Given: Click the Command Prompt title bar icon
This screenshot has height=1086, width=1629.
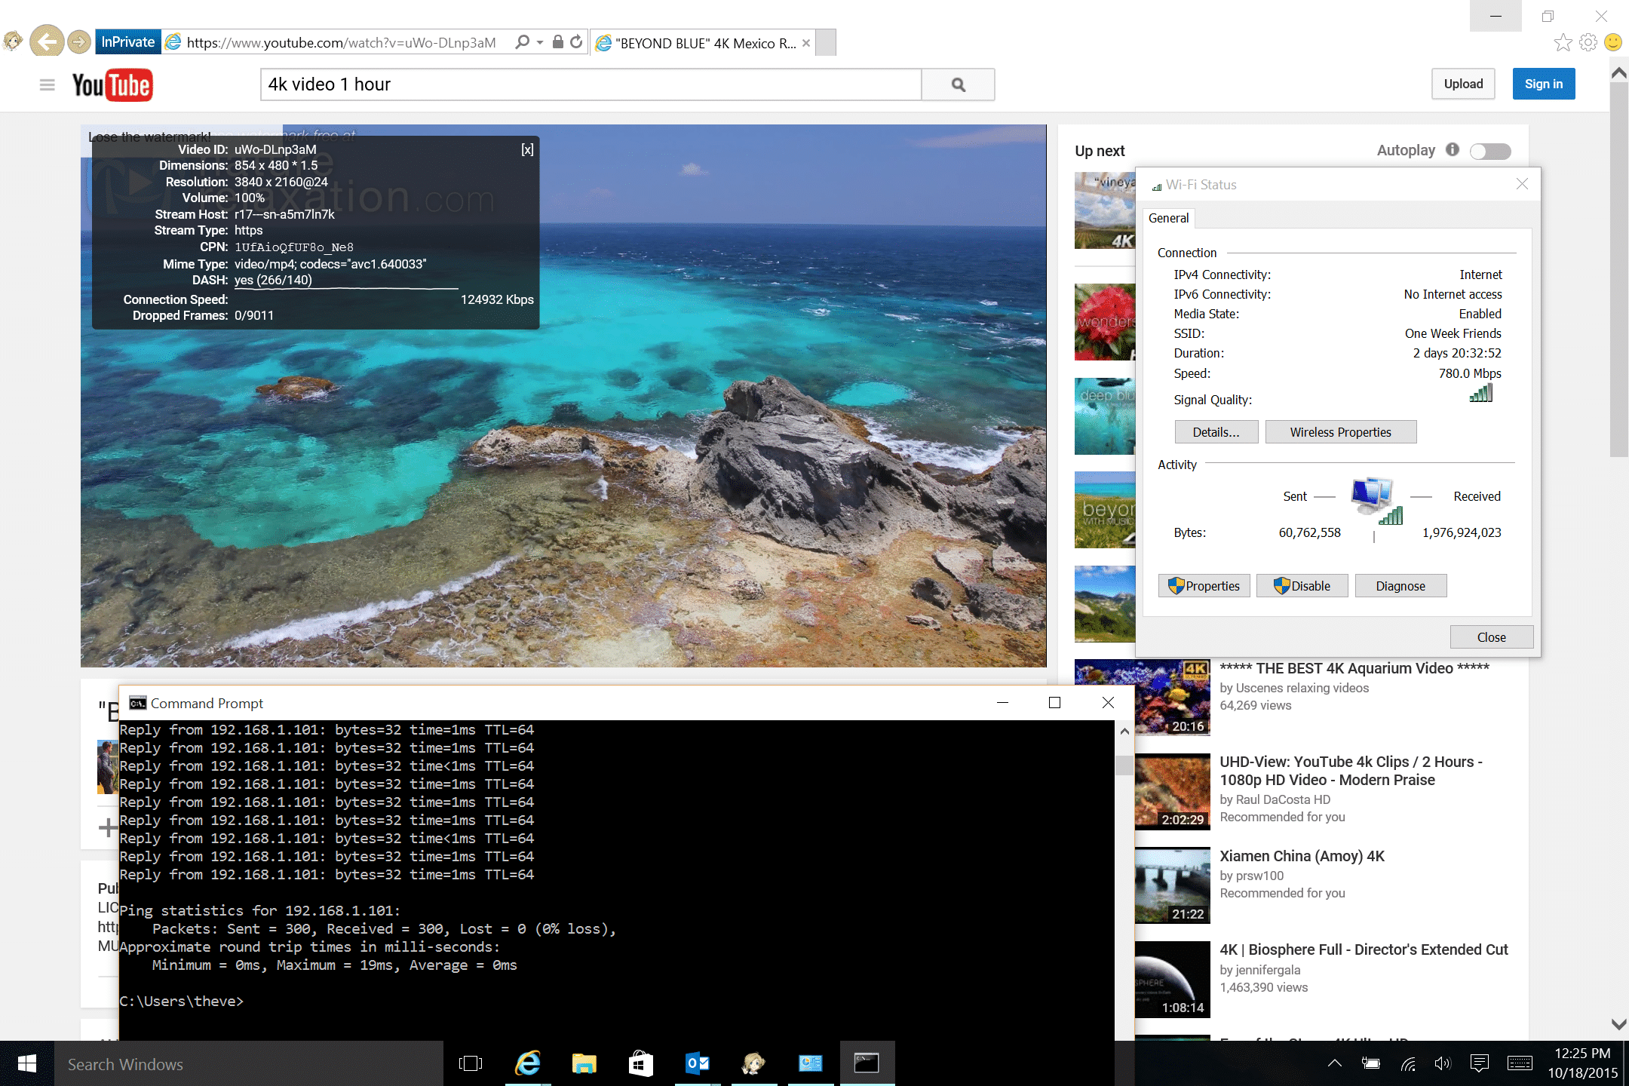Looking at the screenshot, I should click(137, 703).
